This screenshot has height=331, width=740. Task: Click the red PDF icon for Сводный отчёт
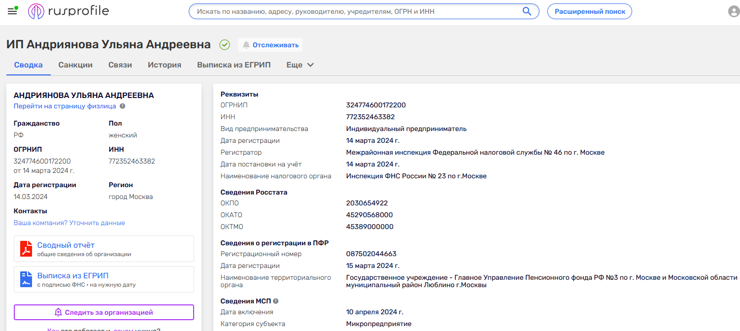tap(26, 249)
